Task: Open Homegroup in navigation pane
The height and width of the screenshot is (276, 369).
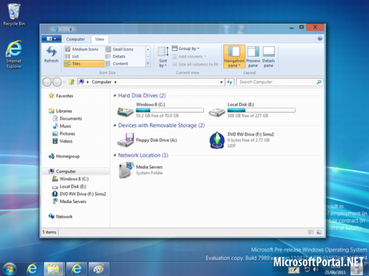Action: pyautogui.click(x=64, y=156)
